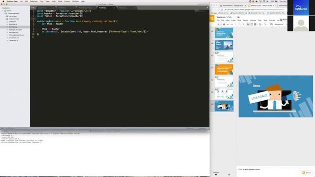The width and height of the screenshot is (315, 177).
Task: Click the new slide plus icon
Action: click(218, 24)
